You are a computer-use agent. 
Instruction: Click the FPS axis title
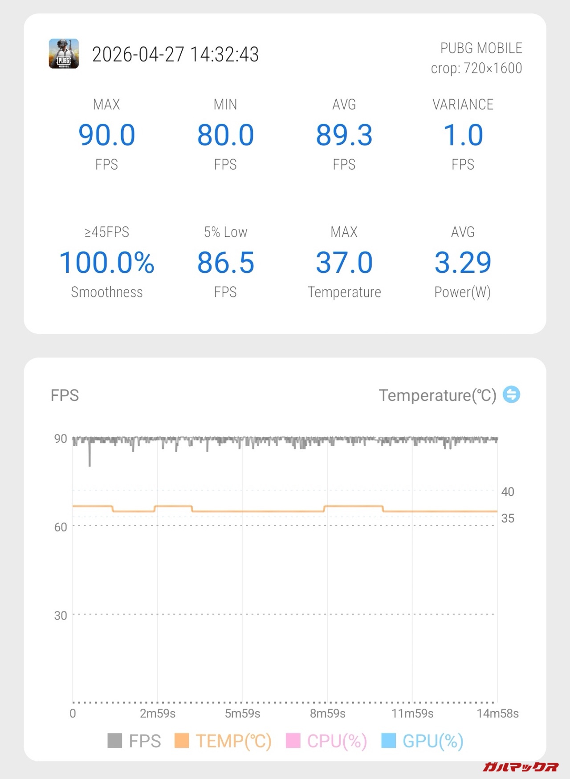click(65, 395)
